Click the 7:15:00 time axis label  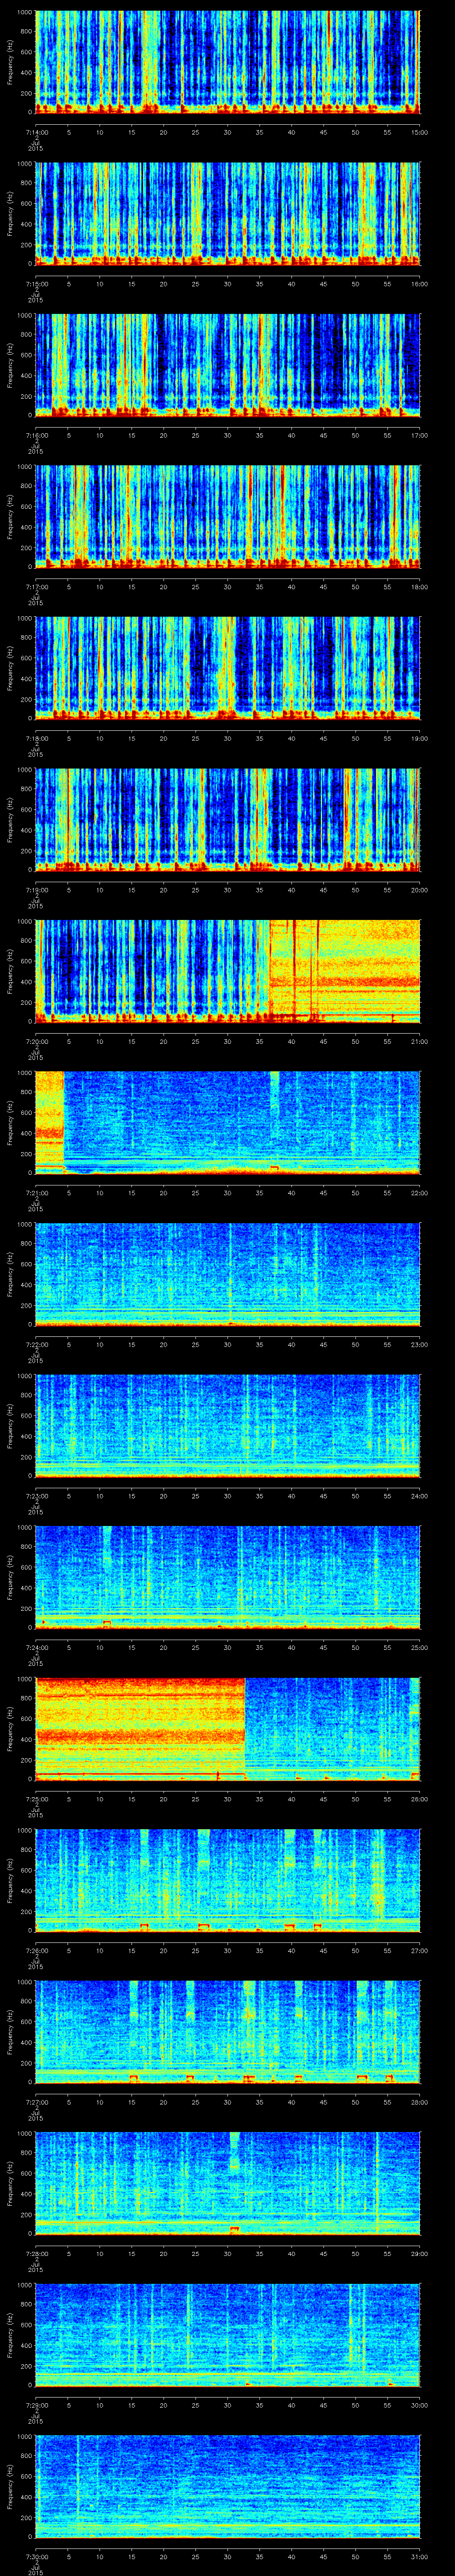37,284
